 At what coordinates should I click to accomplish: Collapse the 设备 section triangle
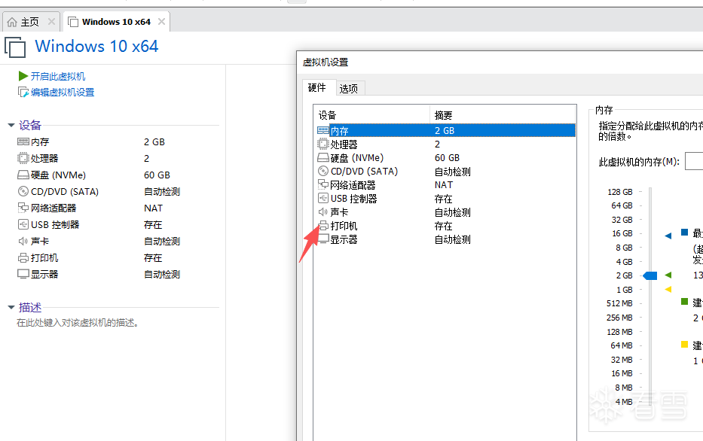pyautogui.click(x=11, y=126)
